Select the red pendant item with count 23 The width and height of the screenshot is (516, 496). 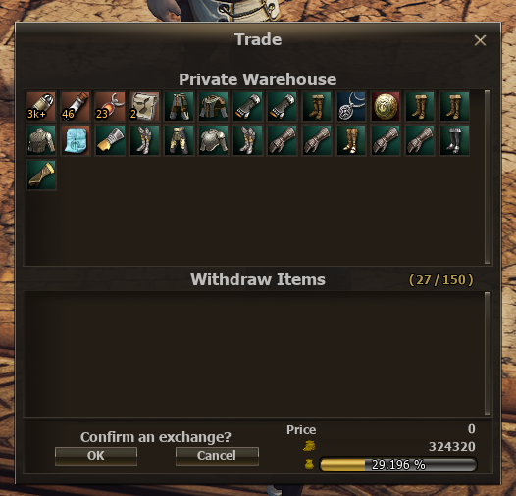coord(110,106)
